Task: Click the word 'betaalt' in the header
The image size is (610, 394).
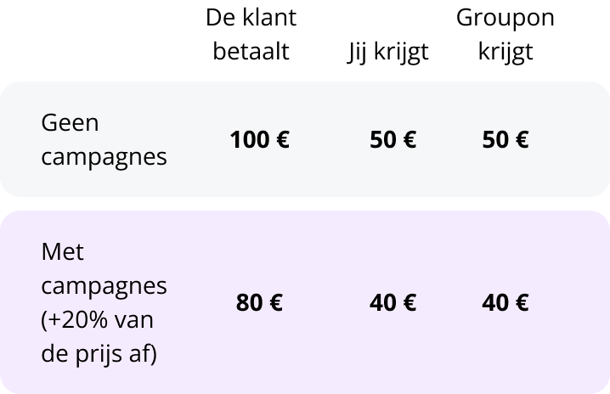Action: click(x=251, y=51)
